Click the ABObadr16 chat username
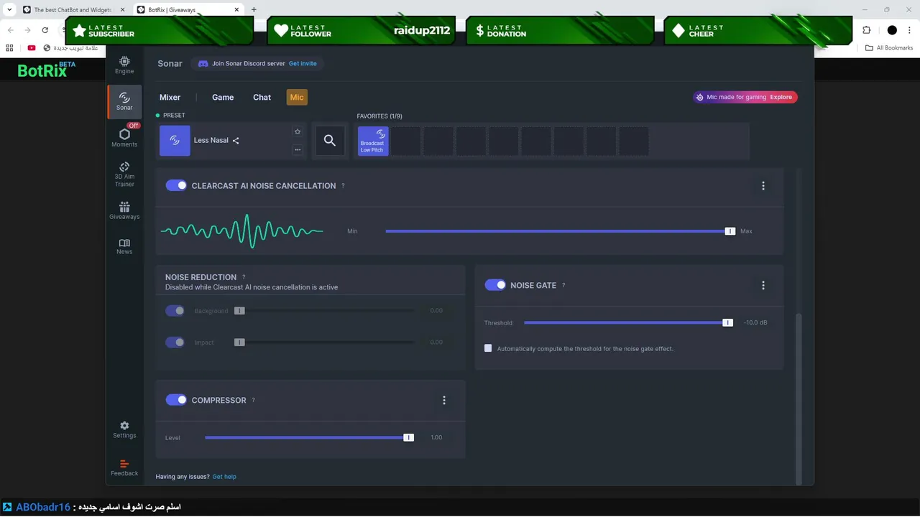920x517 pixels. coord(43,507)
